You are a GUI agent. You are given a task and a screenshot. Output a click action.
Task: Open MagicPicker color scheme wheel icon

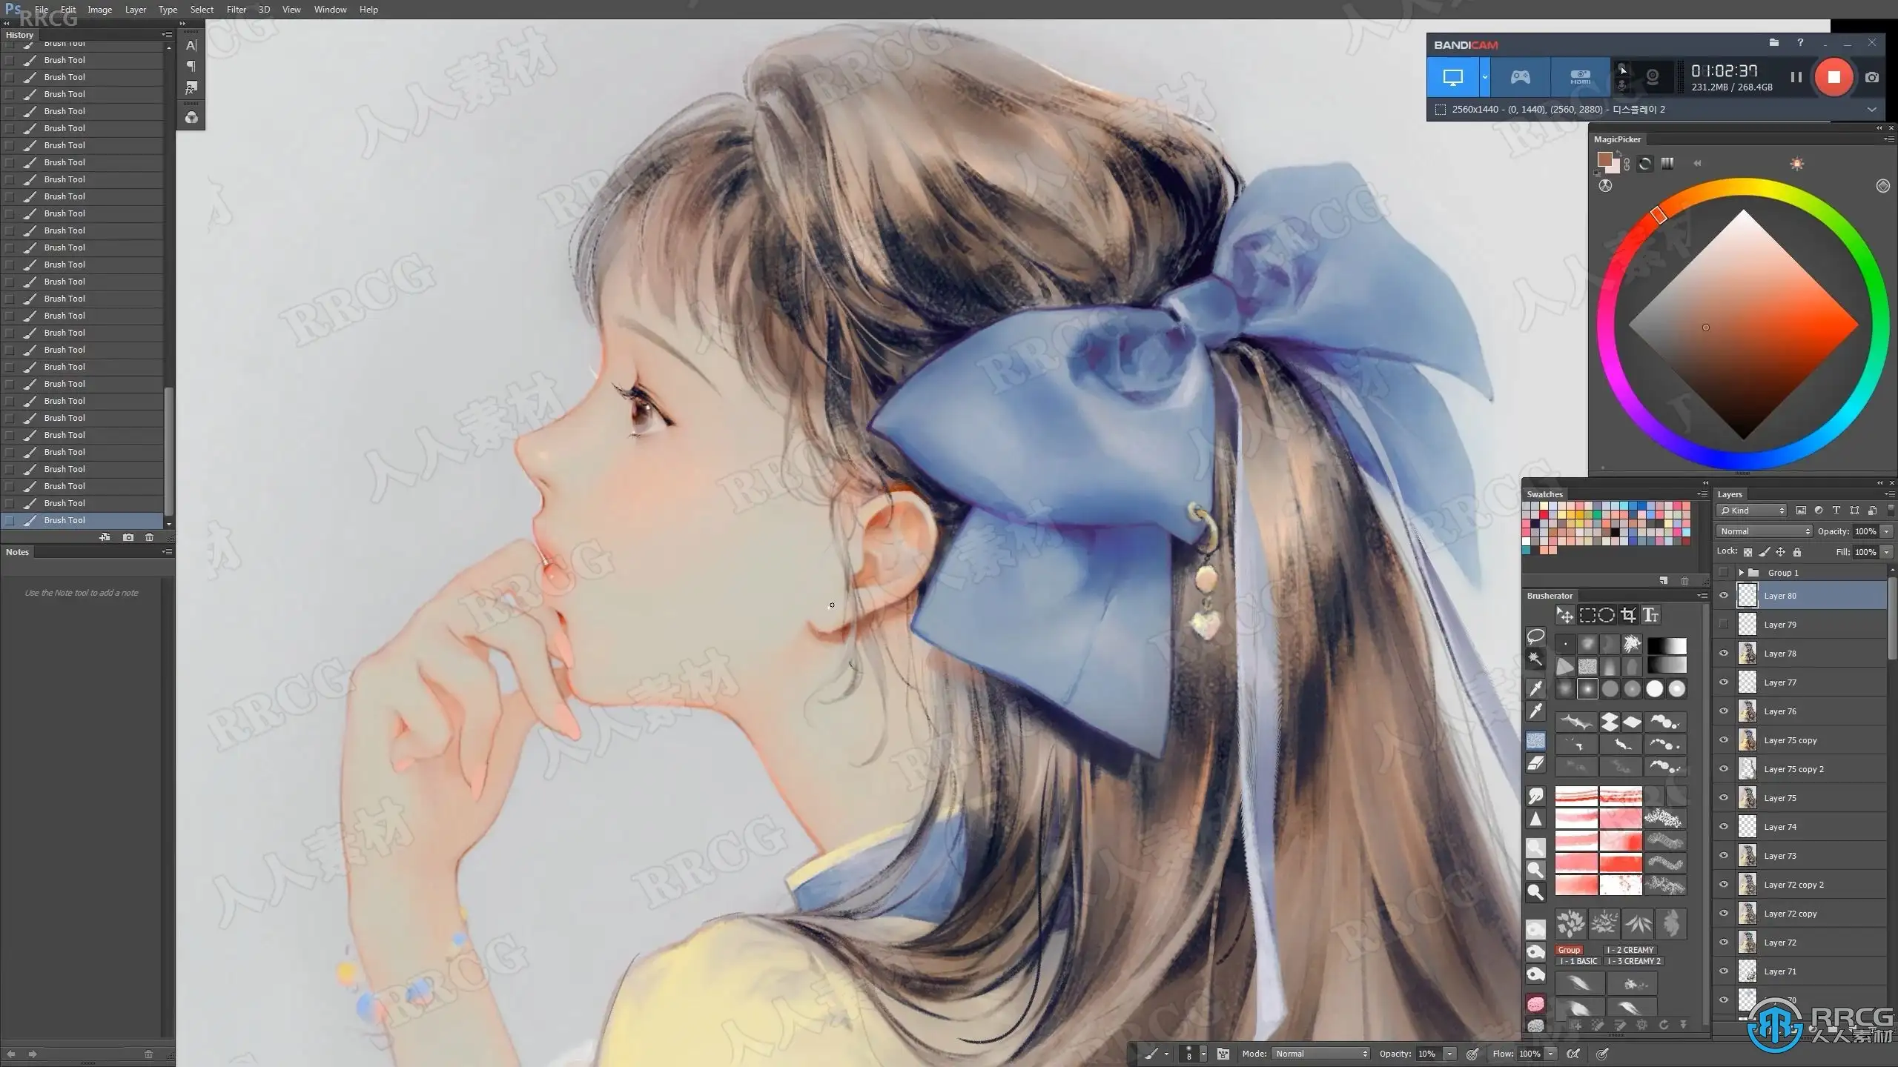[x=1605, y=186]
